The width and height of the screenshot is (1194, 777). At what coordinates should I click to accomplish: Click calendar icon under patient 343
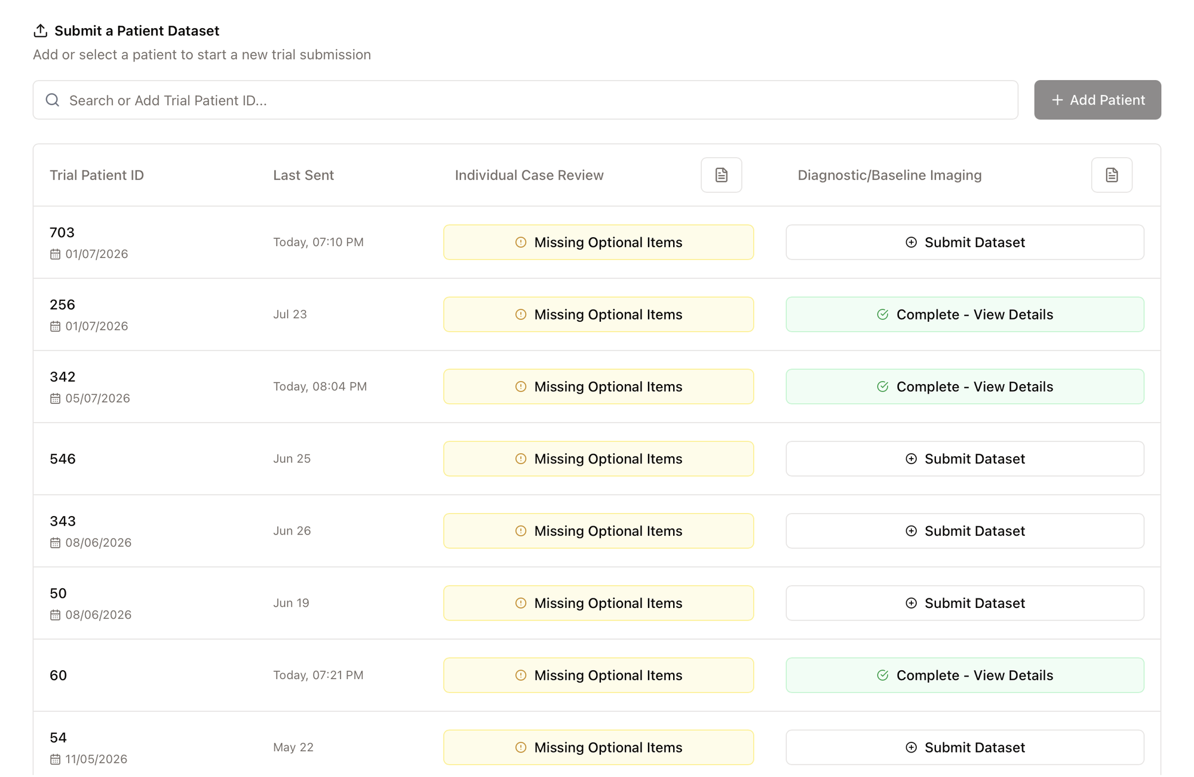point(55,543)
